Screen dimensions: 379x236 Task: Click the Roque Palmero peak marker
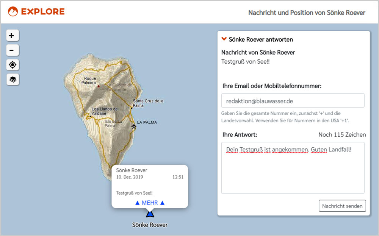click(99, 86)
